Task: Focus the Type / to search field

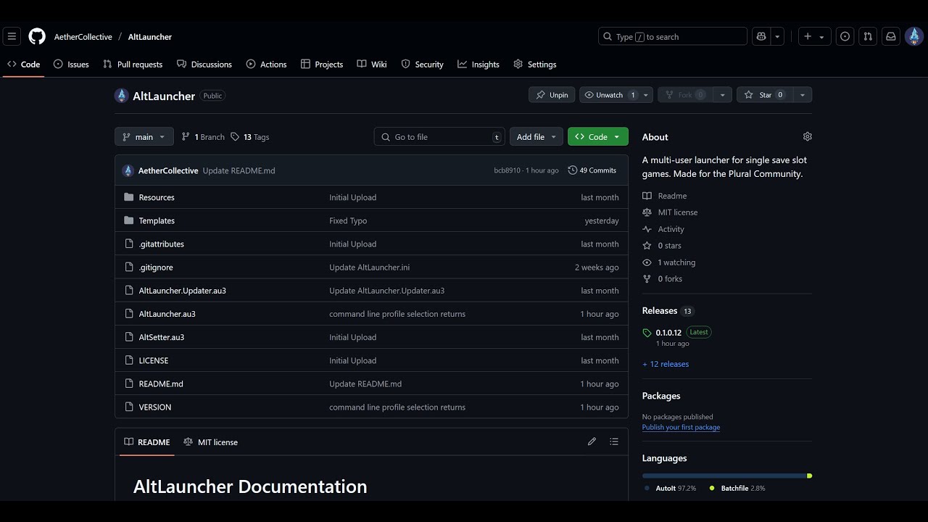Action: tap(673, 36)
